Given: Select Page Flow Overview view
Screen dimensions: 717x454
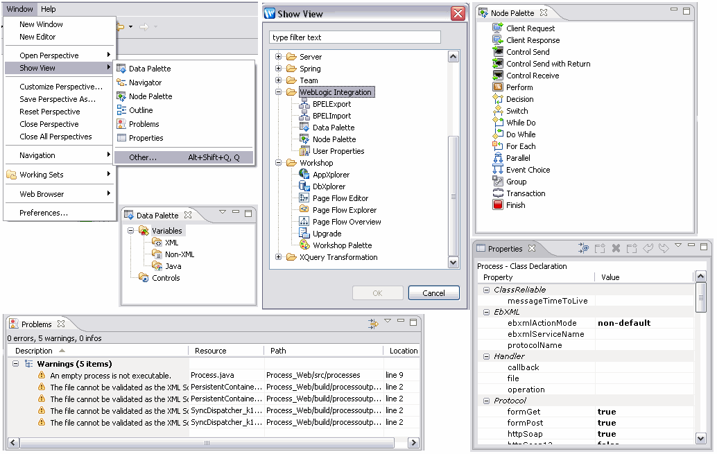Looking at the screenshot, I should coord(347,222).
